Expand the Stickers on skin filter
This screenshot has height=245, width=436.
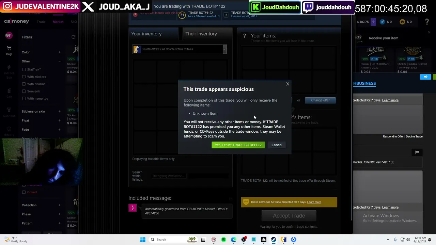(59, 112)
